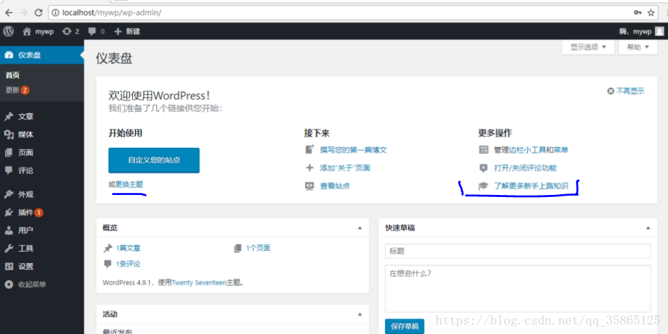Image resolution: width=668 pixels, height=334 pixels.
Task: Expand the 帮助 dropdown
Action: [637, 47]
